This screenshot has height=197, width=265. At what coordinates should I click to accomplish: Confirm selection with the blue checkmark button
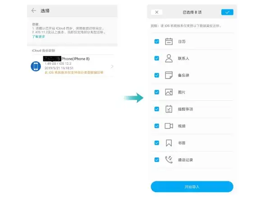click(x=227, y=12)
